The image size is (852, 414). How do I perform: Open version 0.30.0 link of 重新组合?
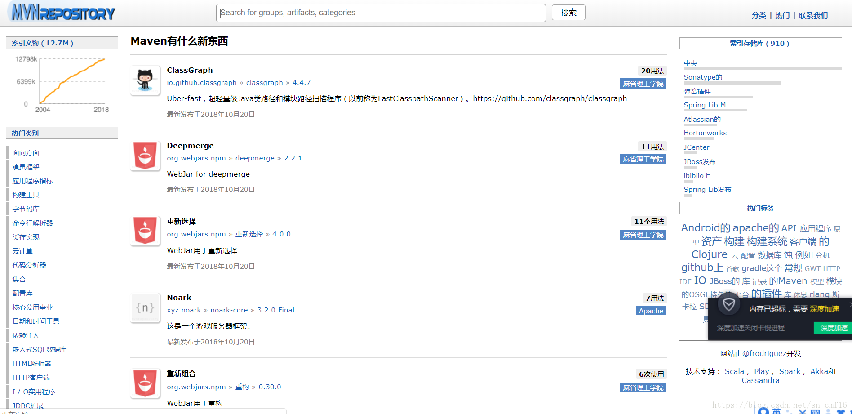pyautogui.click(x=270, y=387)
